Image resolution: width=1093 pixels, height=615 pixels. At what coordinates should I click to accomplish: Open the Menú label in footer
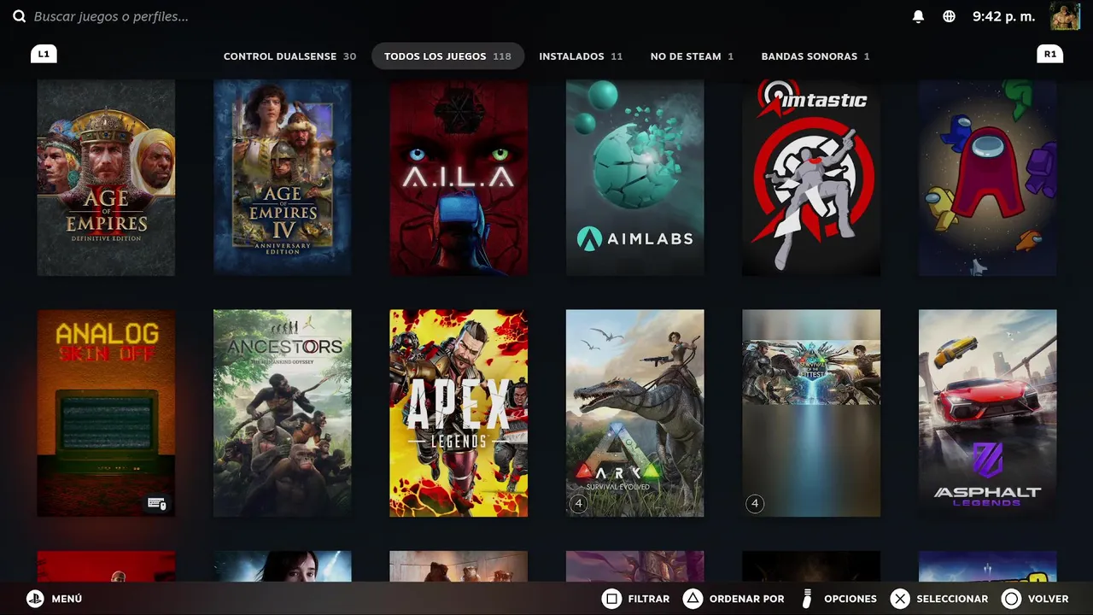click(67, 599)
